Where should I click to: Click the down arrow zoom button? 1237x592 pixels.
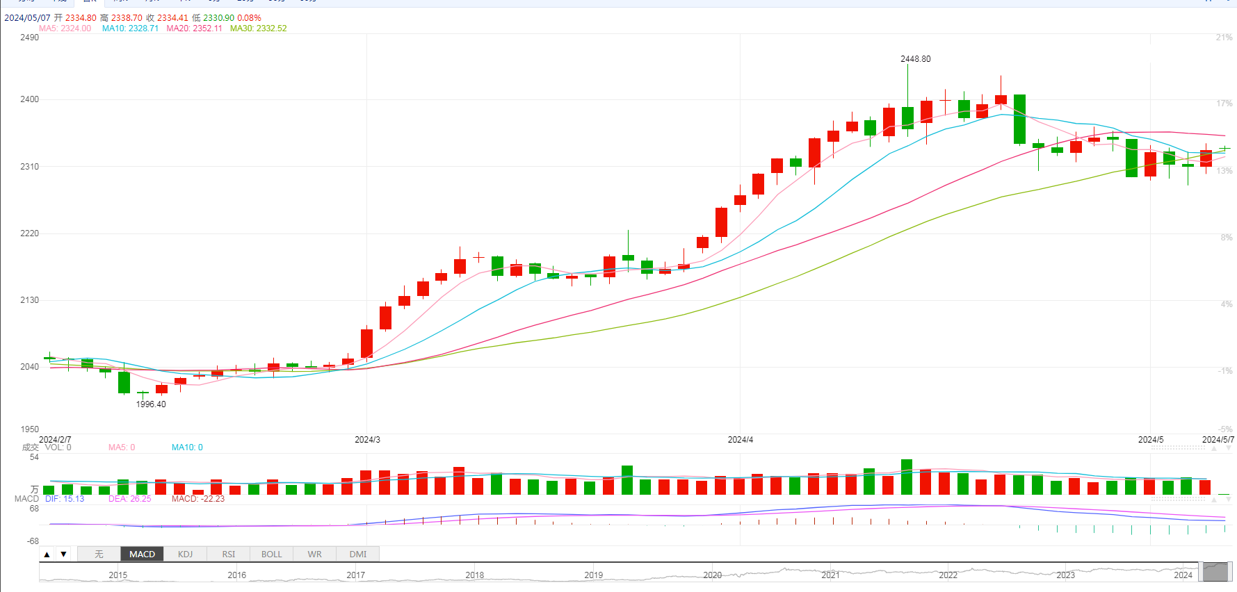63,554
